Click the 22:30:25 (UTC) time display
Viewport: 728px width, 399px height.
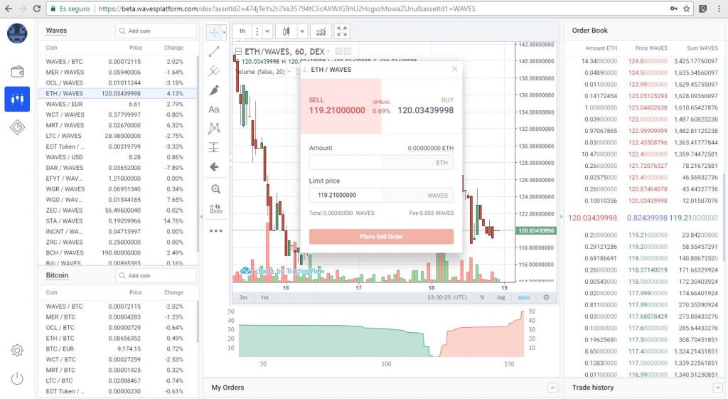pos(447,297)
